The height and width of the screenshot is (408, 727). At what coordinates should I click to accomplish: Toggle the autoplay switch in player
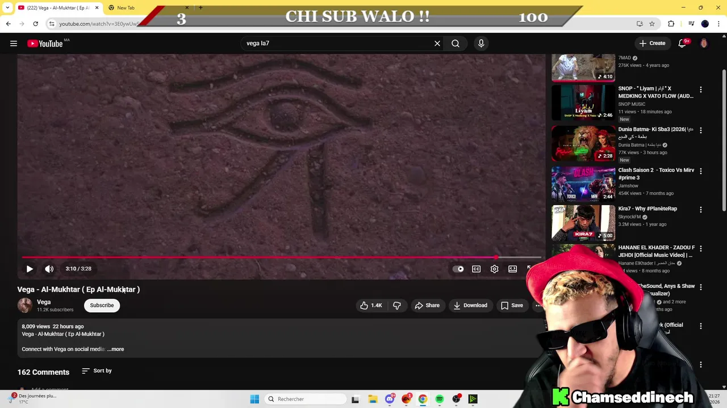click(458, 269)
